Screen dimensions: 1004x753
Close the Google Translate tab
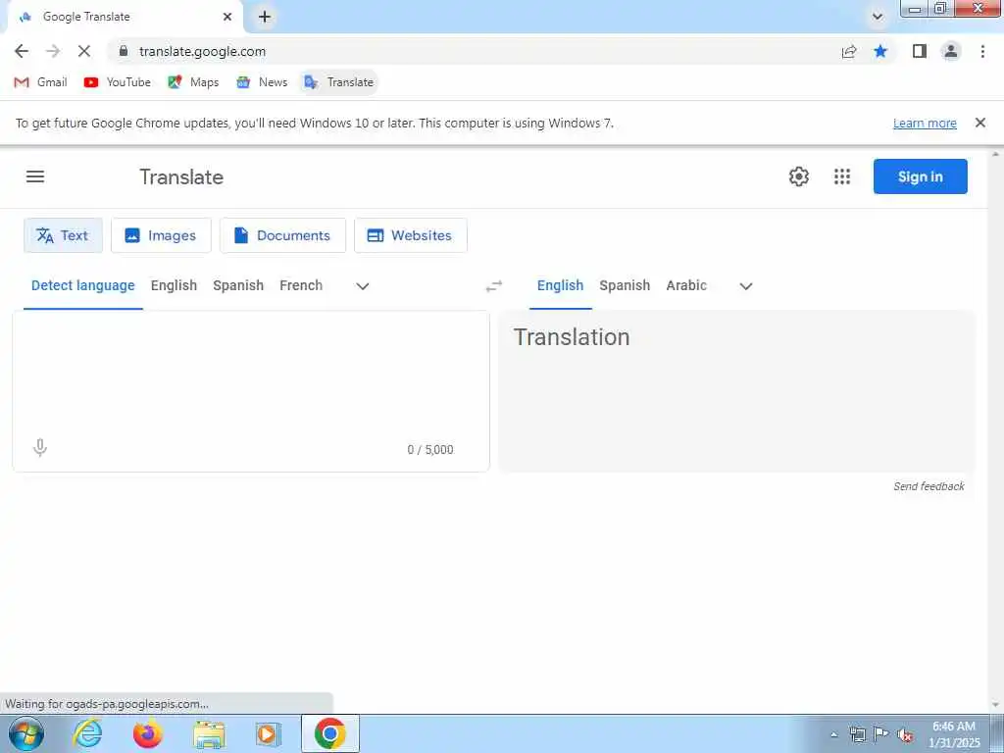[227, 18]
